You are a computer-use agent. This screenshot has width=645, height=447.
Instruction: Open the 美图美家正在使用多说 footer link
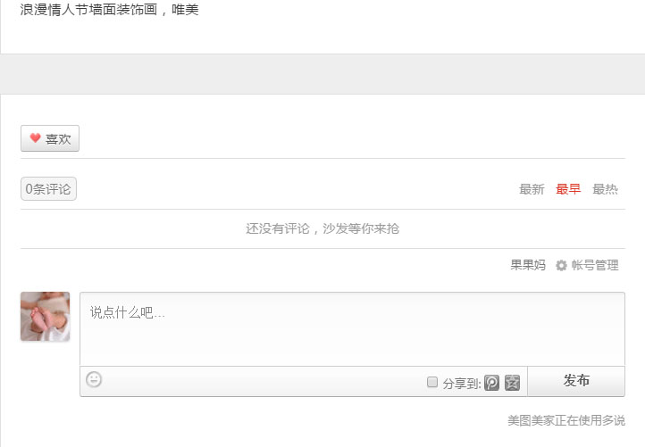566,420
